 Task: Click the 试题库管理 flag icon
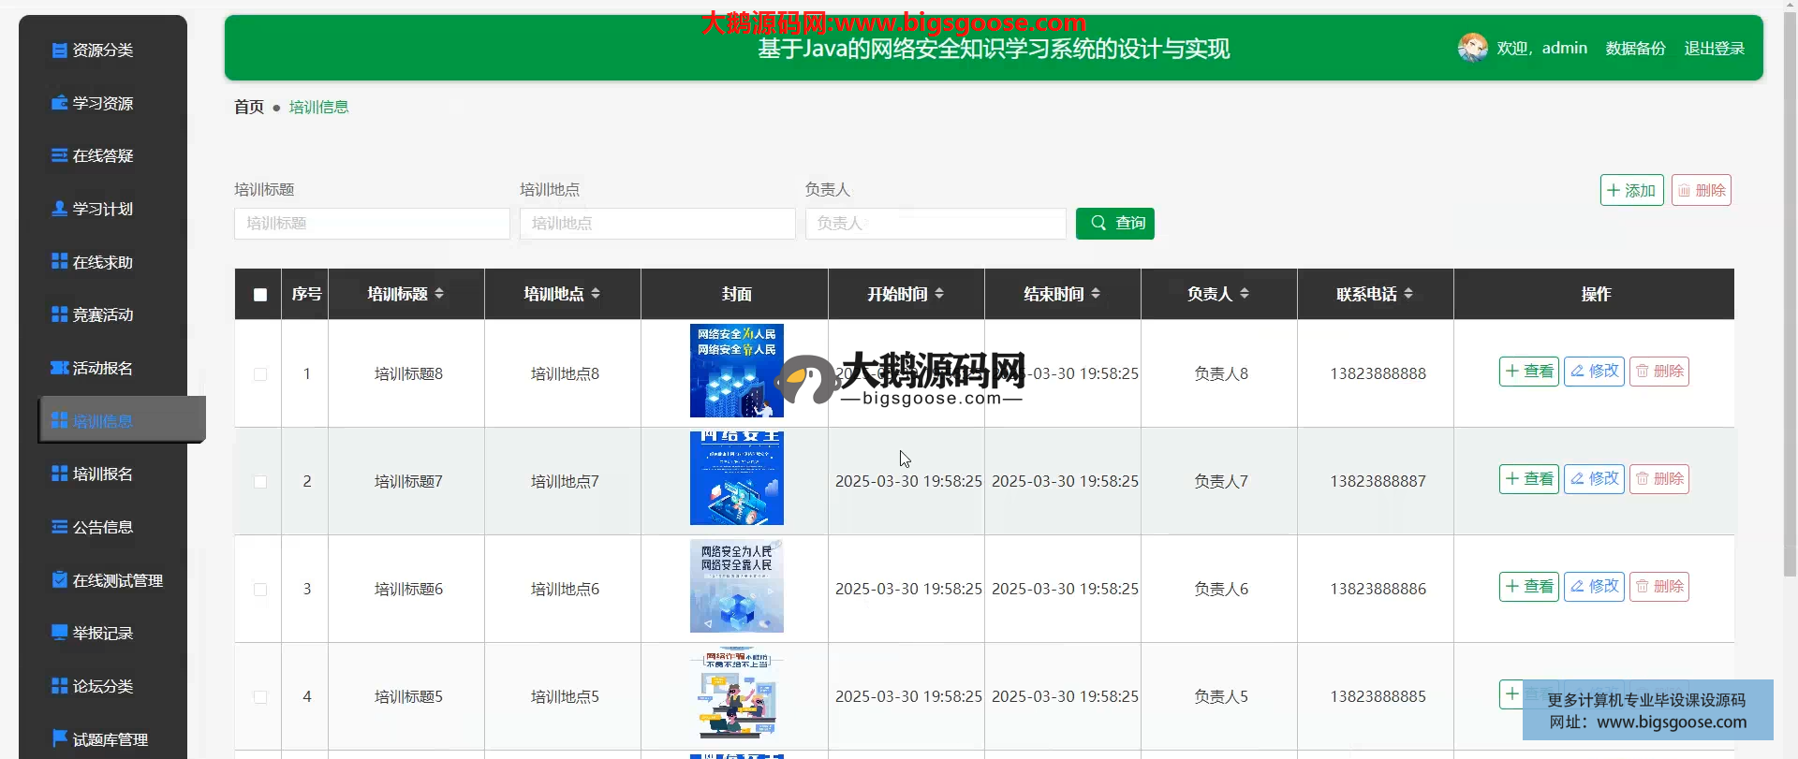tap(59, 738)
